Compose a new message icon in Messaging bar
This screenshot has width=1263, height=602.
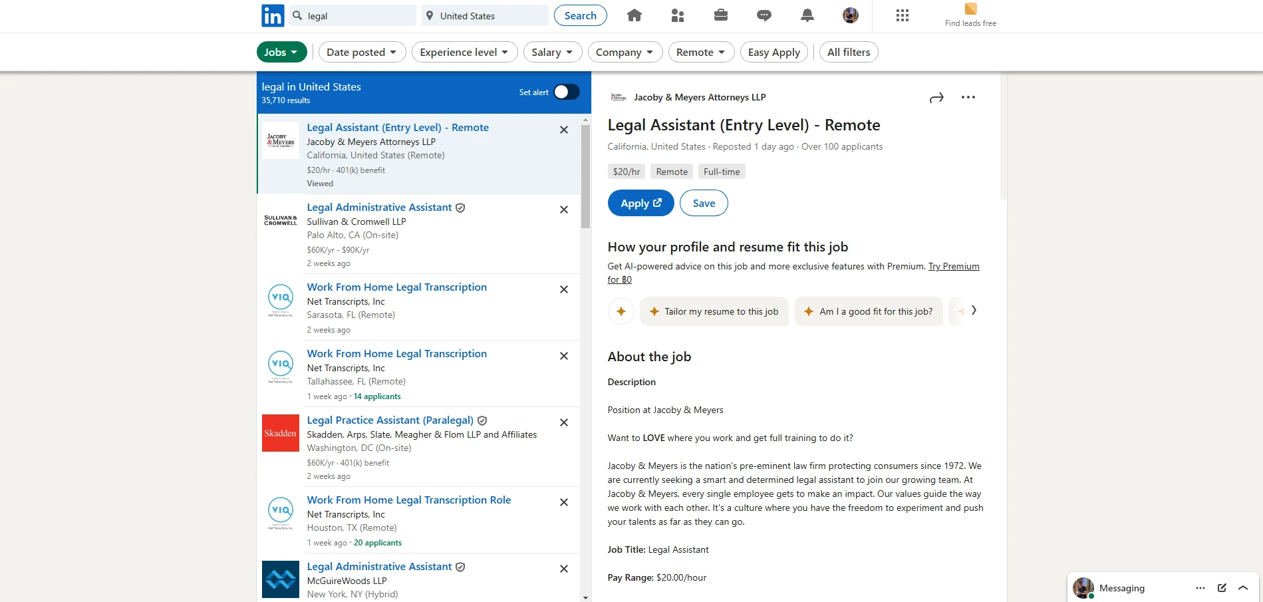click(1222, 588)
